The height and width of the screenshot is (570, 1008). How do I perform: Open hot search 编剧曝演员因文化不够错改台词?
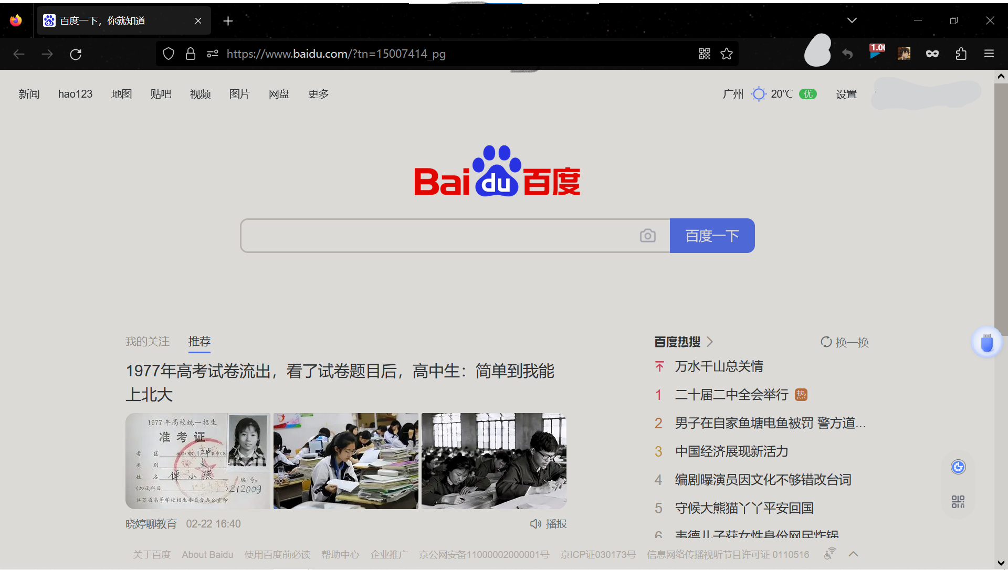pyautogui.click(x=763, y=480)
